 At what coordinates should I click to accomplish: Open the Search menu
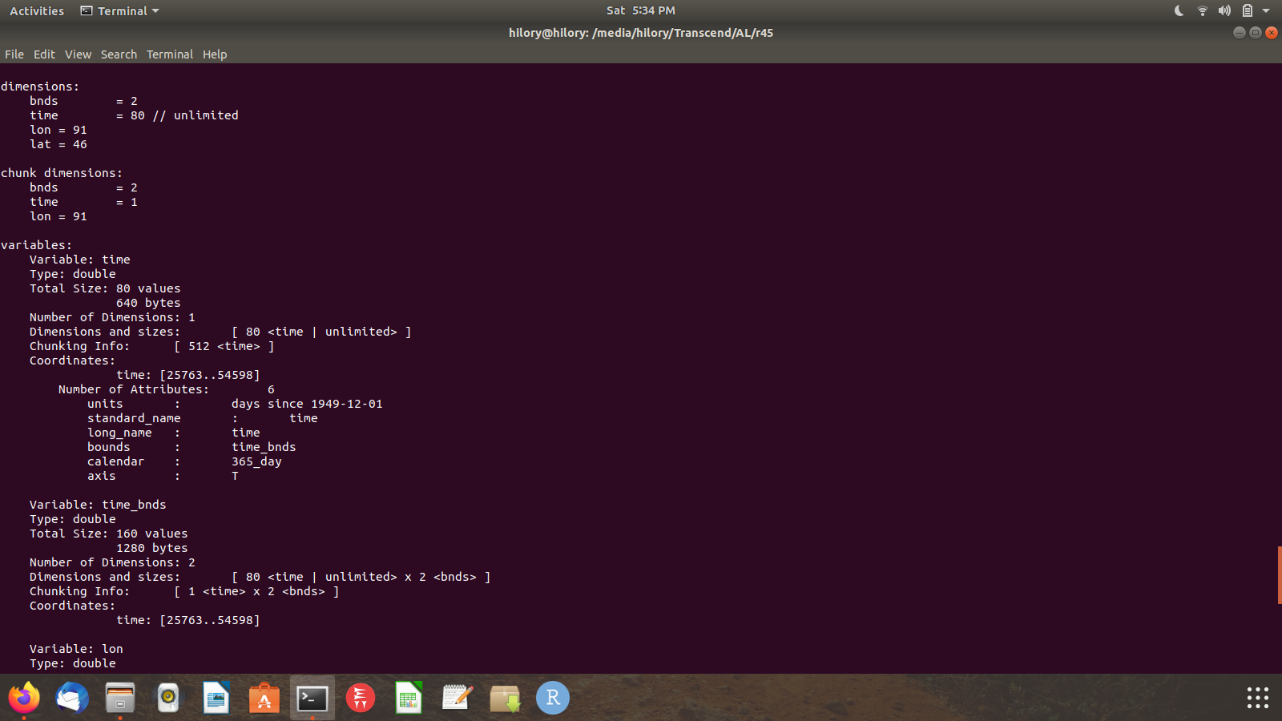(x=119, y=54)
